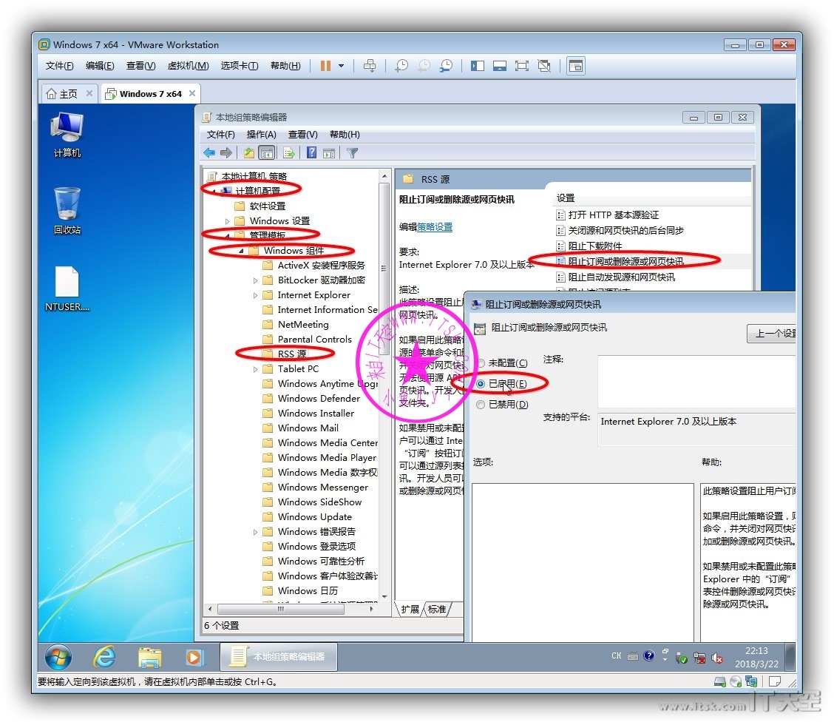Click the blue back arrow in policy editor

209,153
